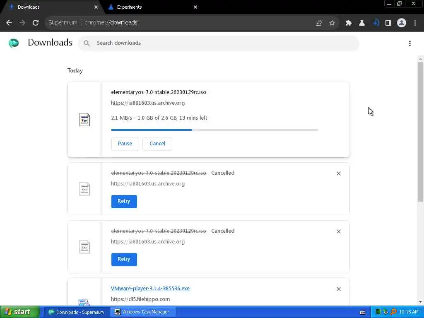
Task: Click the search magnifier icon
Action: tap(87, 43)
